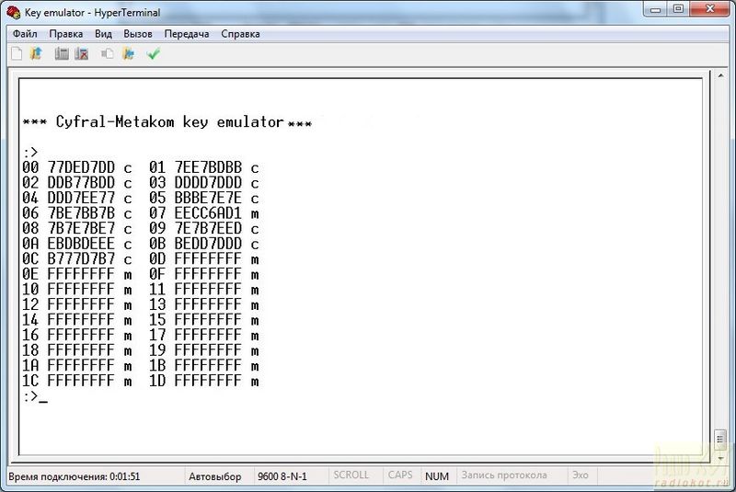Click key value EECC6AD1 in slot 07

(x=208, y=213)
